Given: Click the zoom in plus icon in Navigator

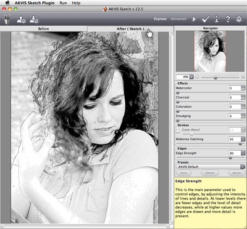Looking at the screenshot, I should click(243, 77).
